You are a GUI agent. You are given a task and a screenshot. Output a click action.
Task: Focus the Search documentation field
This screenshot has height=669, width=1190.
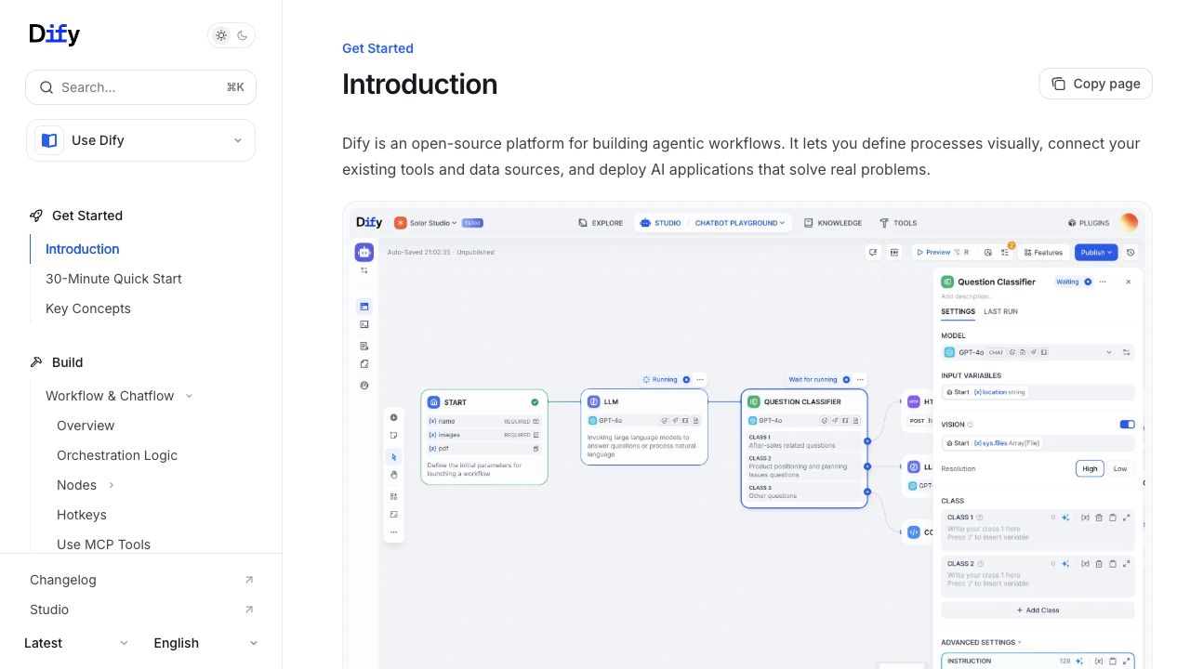(x=140, y=87)
